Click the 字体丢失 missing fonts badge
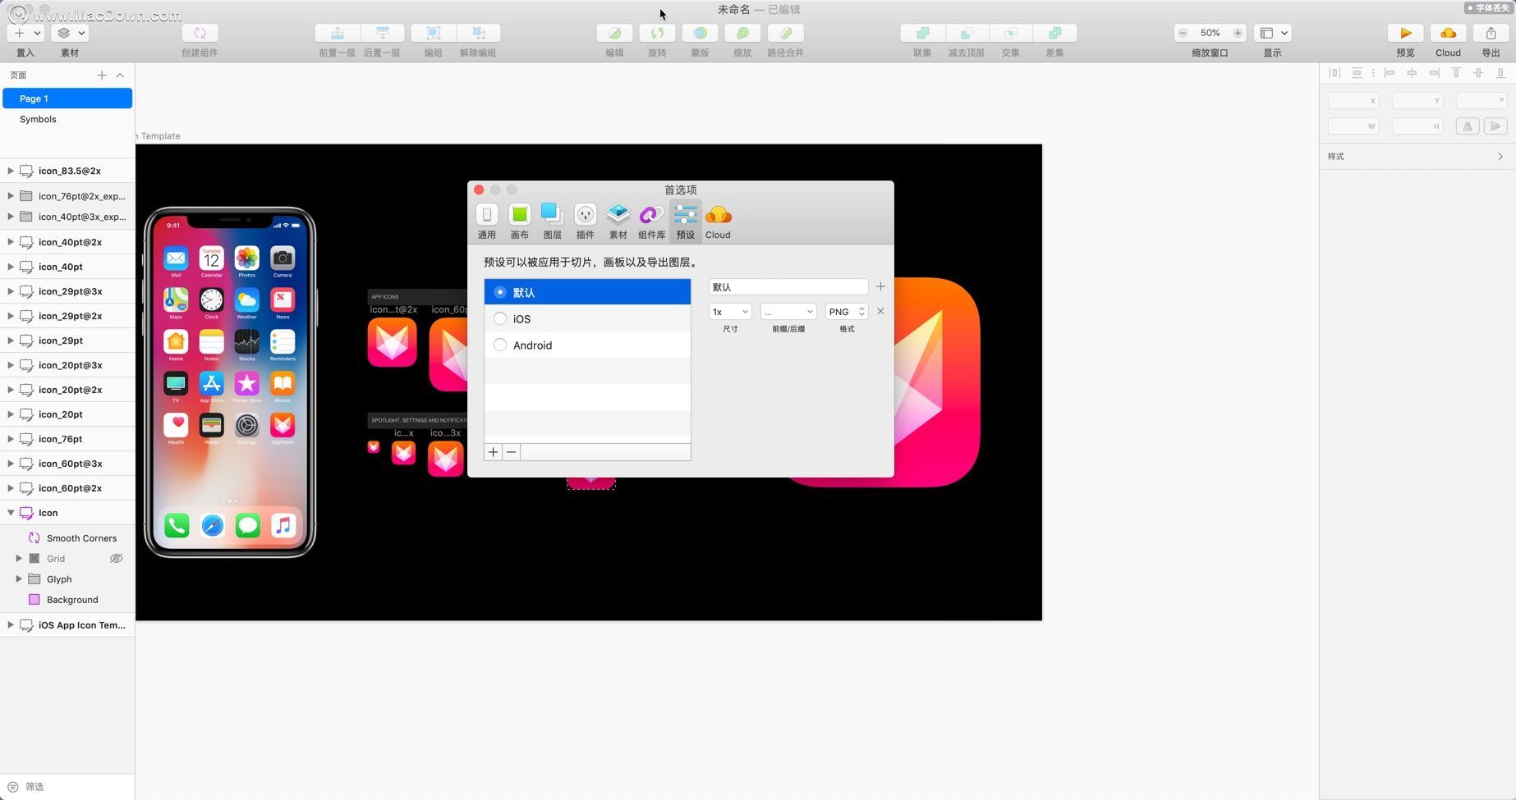Viewport: 1516px width, 800px height. click(x=1488, y=8)
